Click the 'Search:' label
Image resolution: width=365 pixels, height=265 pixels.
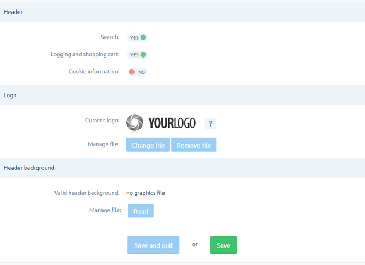click(110, 37)
